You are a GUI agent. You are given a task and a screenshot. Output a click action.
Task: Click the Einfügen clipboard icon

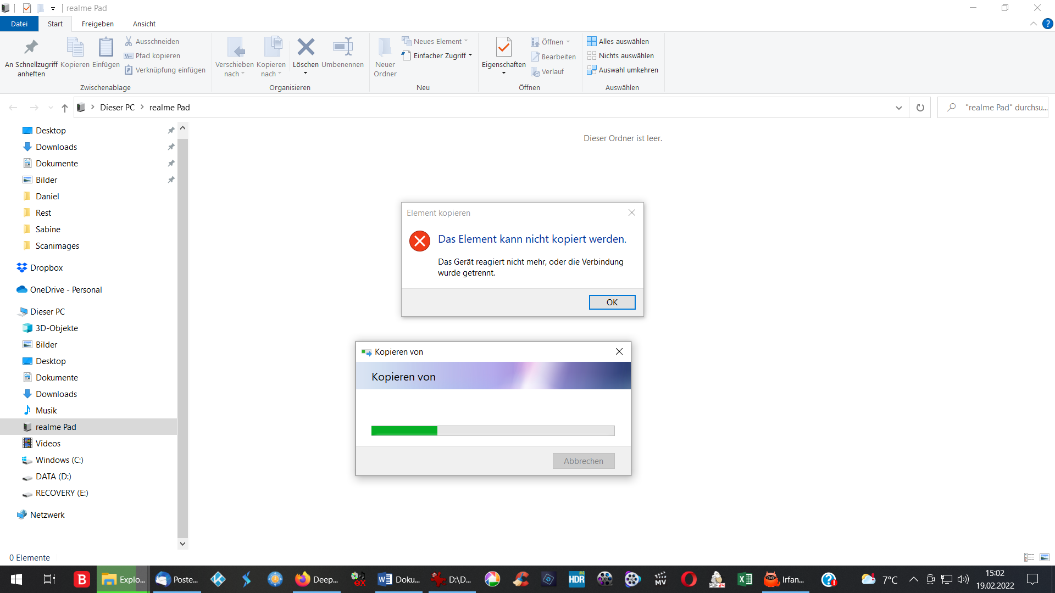coord(106,47)
